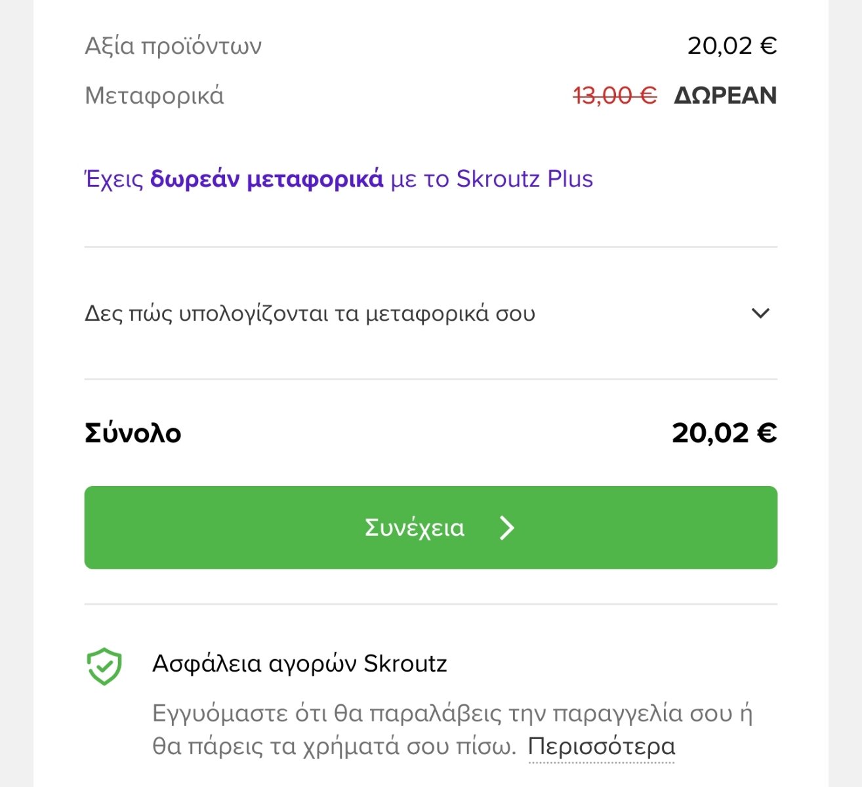Tap the product value 20,02 € amount
The image size is (862, 787).
point(732,46)
